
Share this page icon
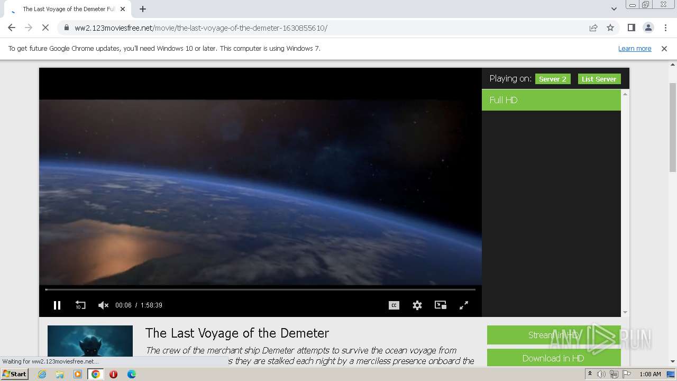[593, 28]
